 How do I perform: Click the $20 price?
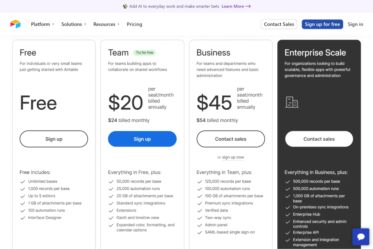(126, 103)
